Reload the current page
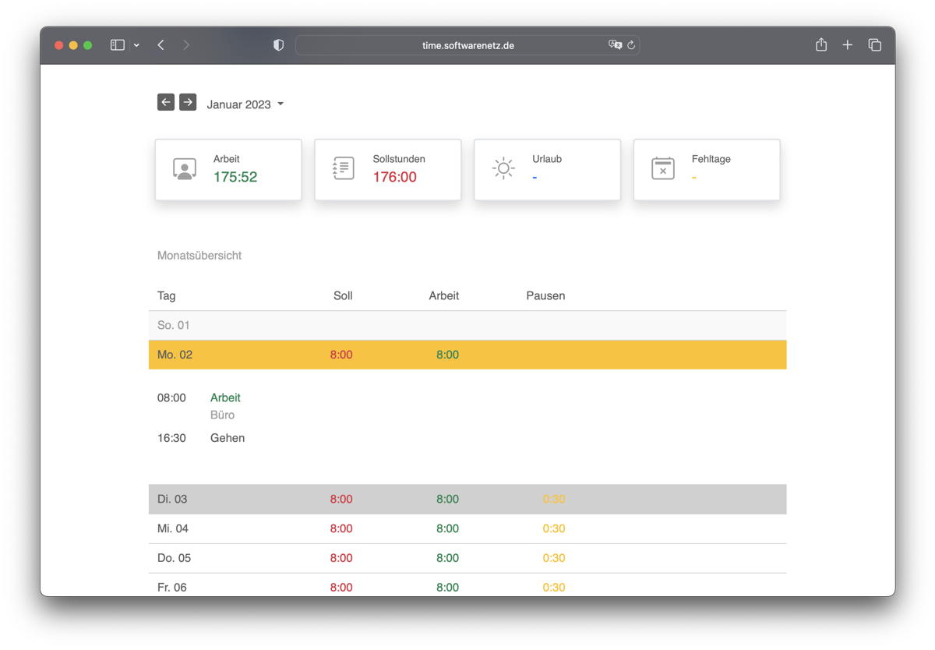935x650 pixels. pyautogui.click(x=631, y=45)
